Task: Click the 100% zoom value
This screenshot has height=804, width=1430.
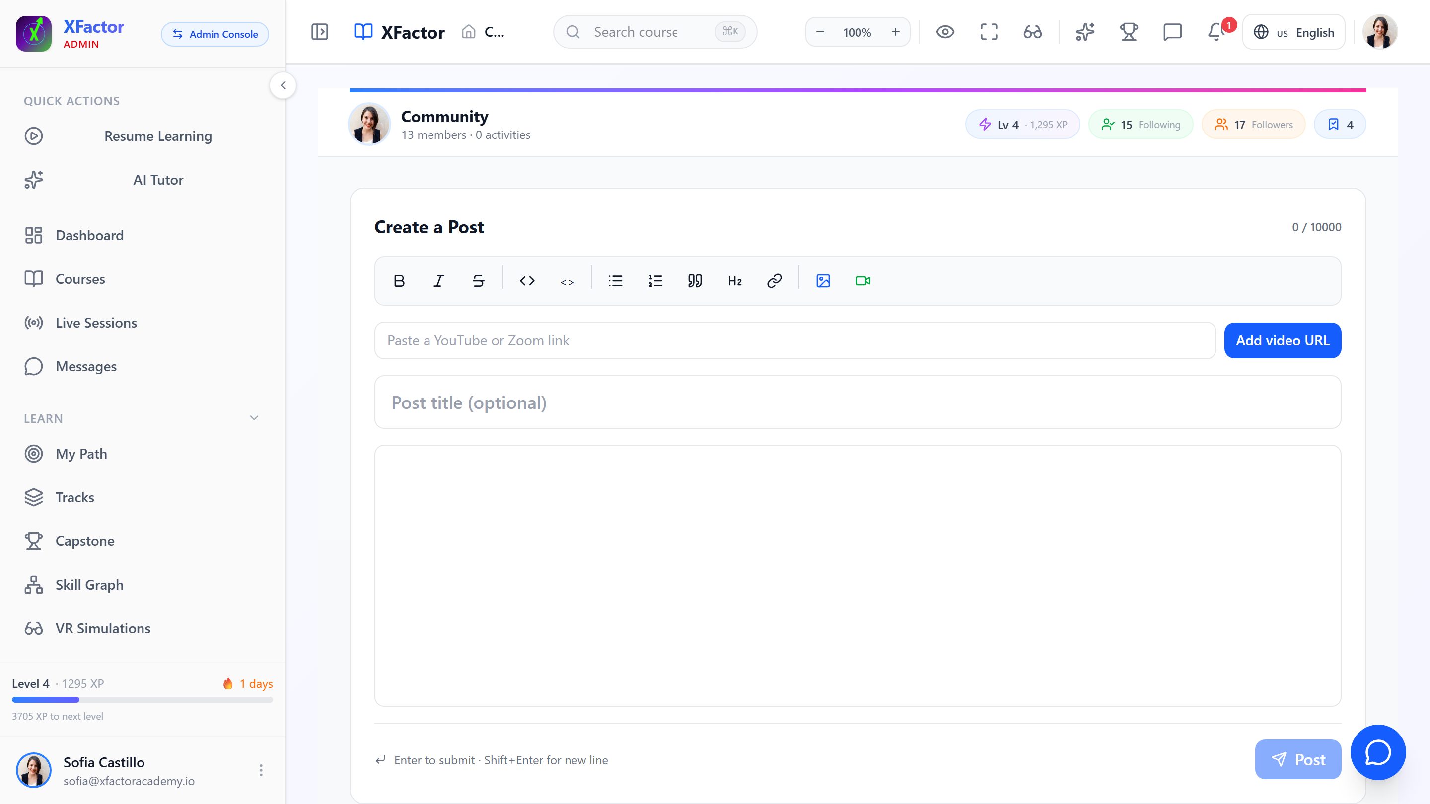Action: click(857, 32)
